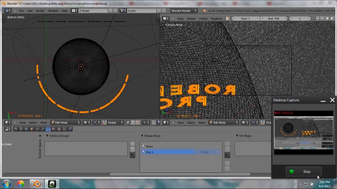Toggle visibility eye of Key 1

[218, 152]
